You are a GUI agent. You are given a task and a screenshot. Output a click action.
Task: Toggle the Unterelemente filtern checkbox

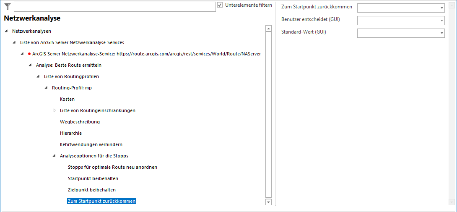point(220,5)
